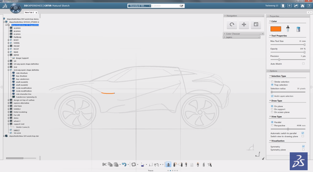Click the compass play button at top left
313x172 pixels.
[x=16, y=8]
